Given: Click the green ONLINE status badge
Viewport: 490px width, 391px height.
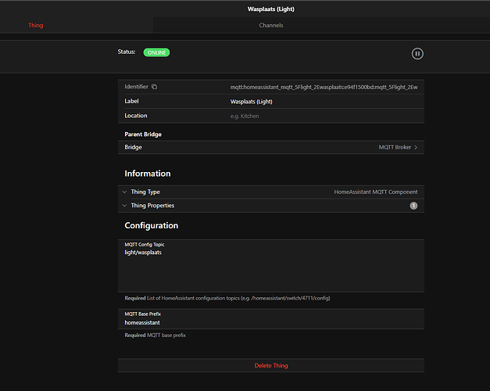Looking at the screenshot, I should (x=156, y=52).
